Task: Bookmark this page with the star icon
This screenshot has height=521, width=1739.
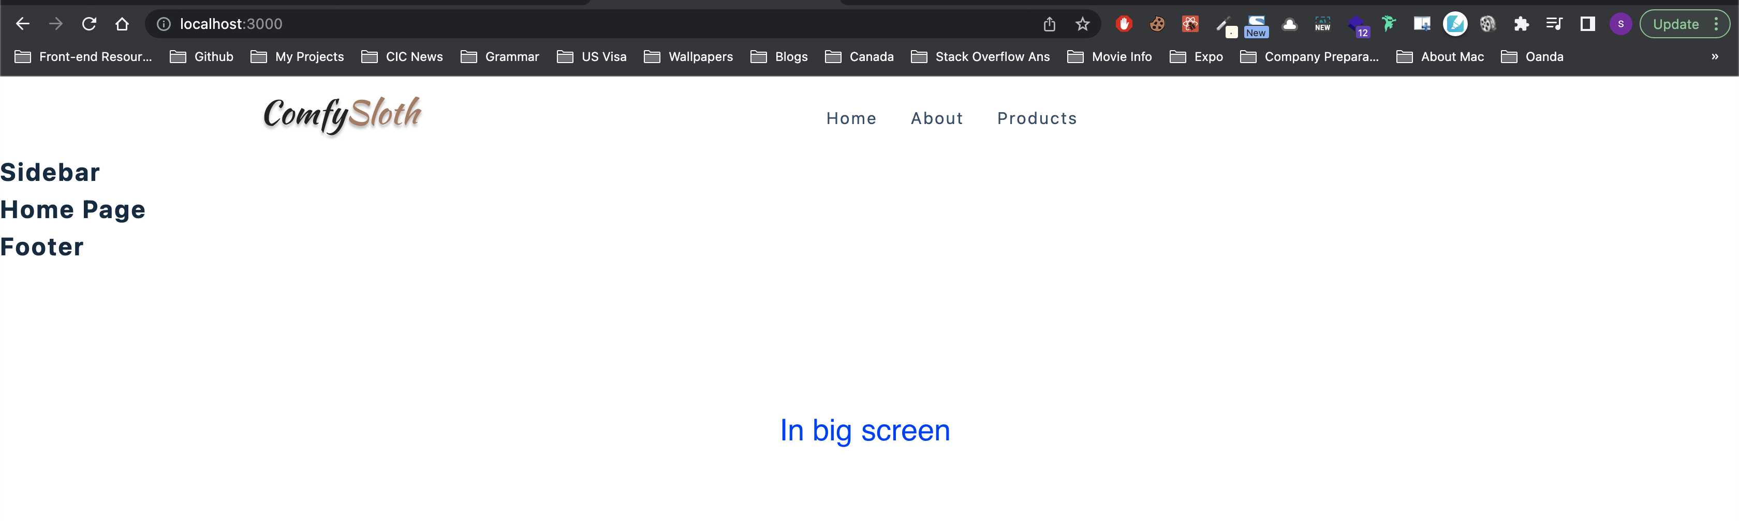Action: pyautogui.click(x=1082, y=24)
